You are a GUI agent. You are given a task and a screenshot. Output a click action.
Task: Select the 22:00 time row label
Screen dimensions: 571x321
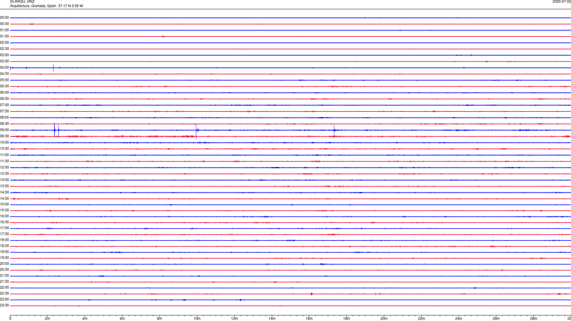pyautogui.click(x=4, y=288)
